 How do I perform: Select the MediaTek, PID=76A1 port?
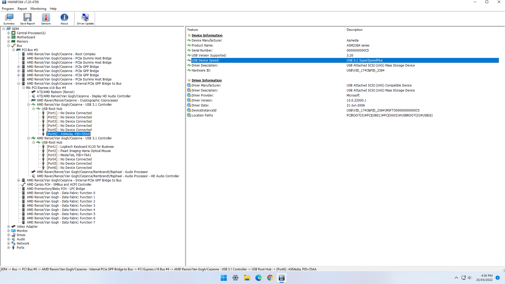(69, 155)
